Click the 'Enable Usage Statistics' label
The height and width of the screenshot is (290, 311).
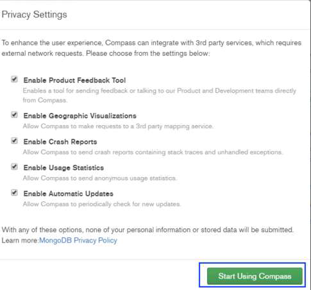pos(63,167)
